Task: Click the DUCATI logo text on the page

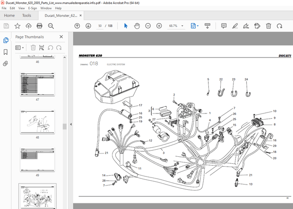Action: coord(285,56)
